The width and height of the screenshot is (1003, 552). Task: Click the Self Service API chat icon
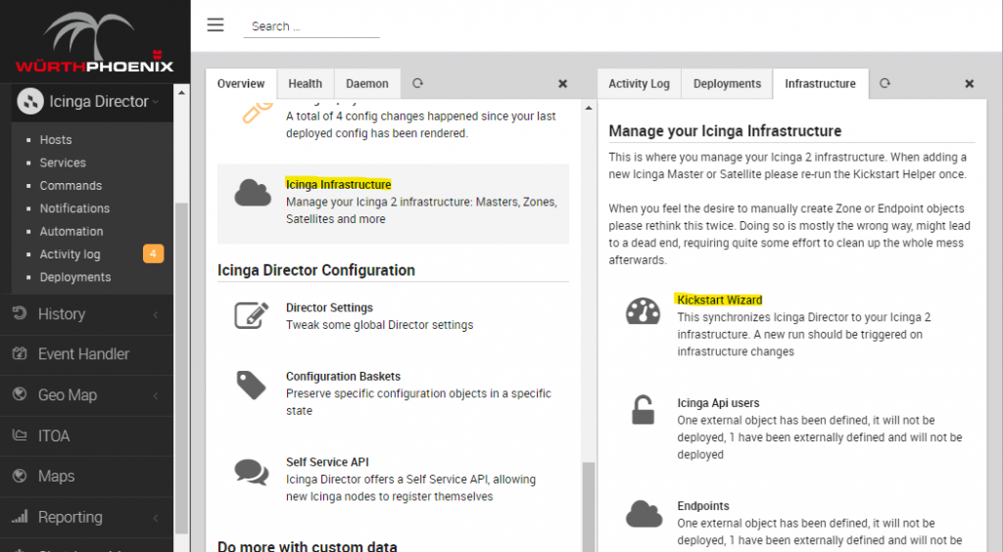click(252, 472)
